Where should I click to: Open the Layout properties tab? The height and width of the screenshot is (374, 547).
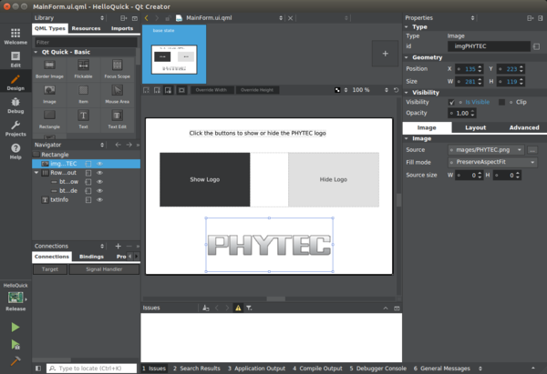[476, 127]
